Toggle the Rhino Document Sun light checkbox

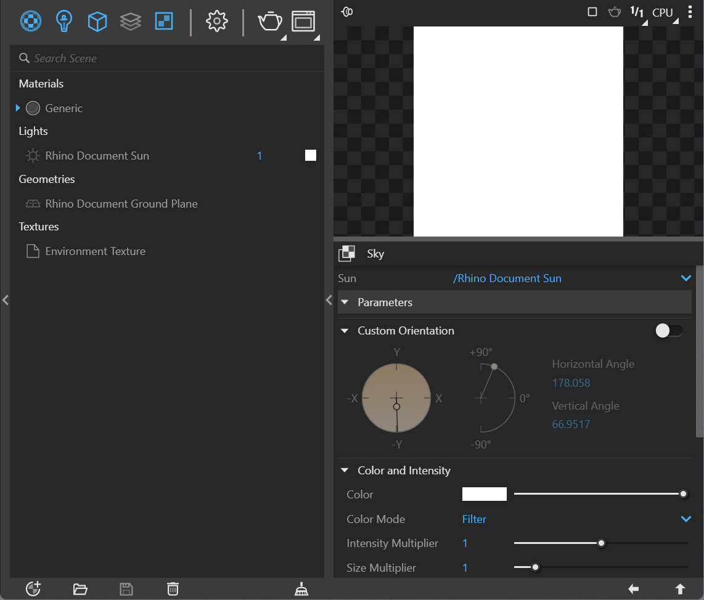point(311,155)
